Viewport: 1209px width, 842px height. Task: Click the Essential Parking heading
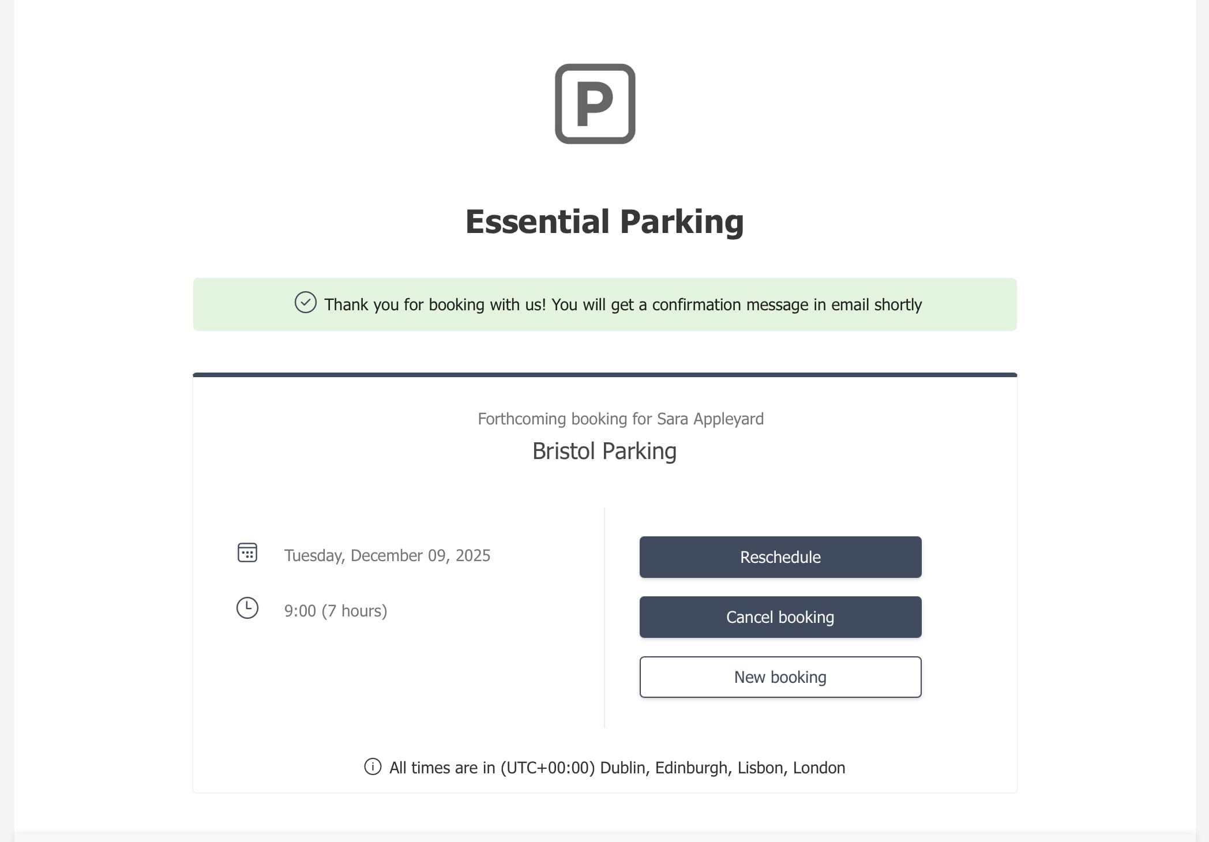604,221
